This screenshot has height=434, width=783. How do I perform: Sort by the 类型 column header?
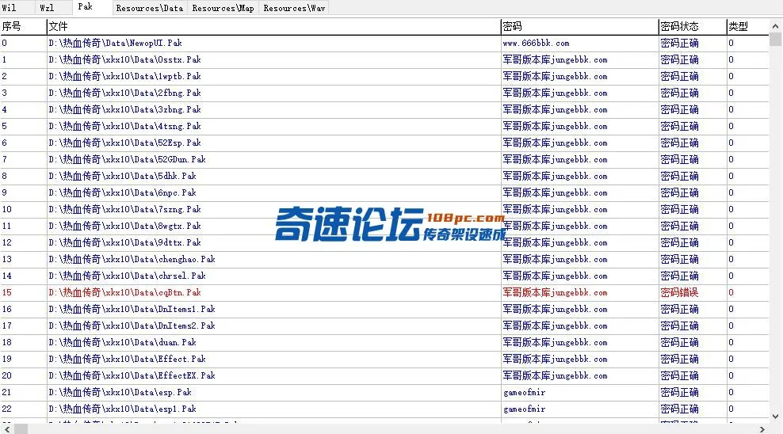coord(747,26)
